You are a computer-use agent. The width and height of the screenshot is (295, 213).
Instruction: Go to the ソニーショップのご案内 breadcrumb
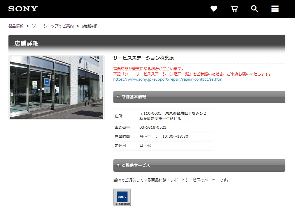[53, 26]
